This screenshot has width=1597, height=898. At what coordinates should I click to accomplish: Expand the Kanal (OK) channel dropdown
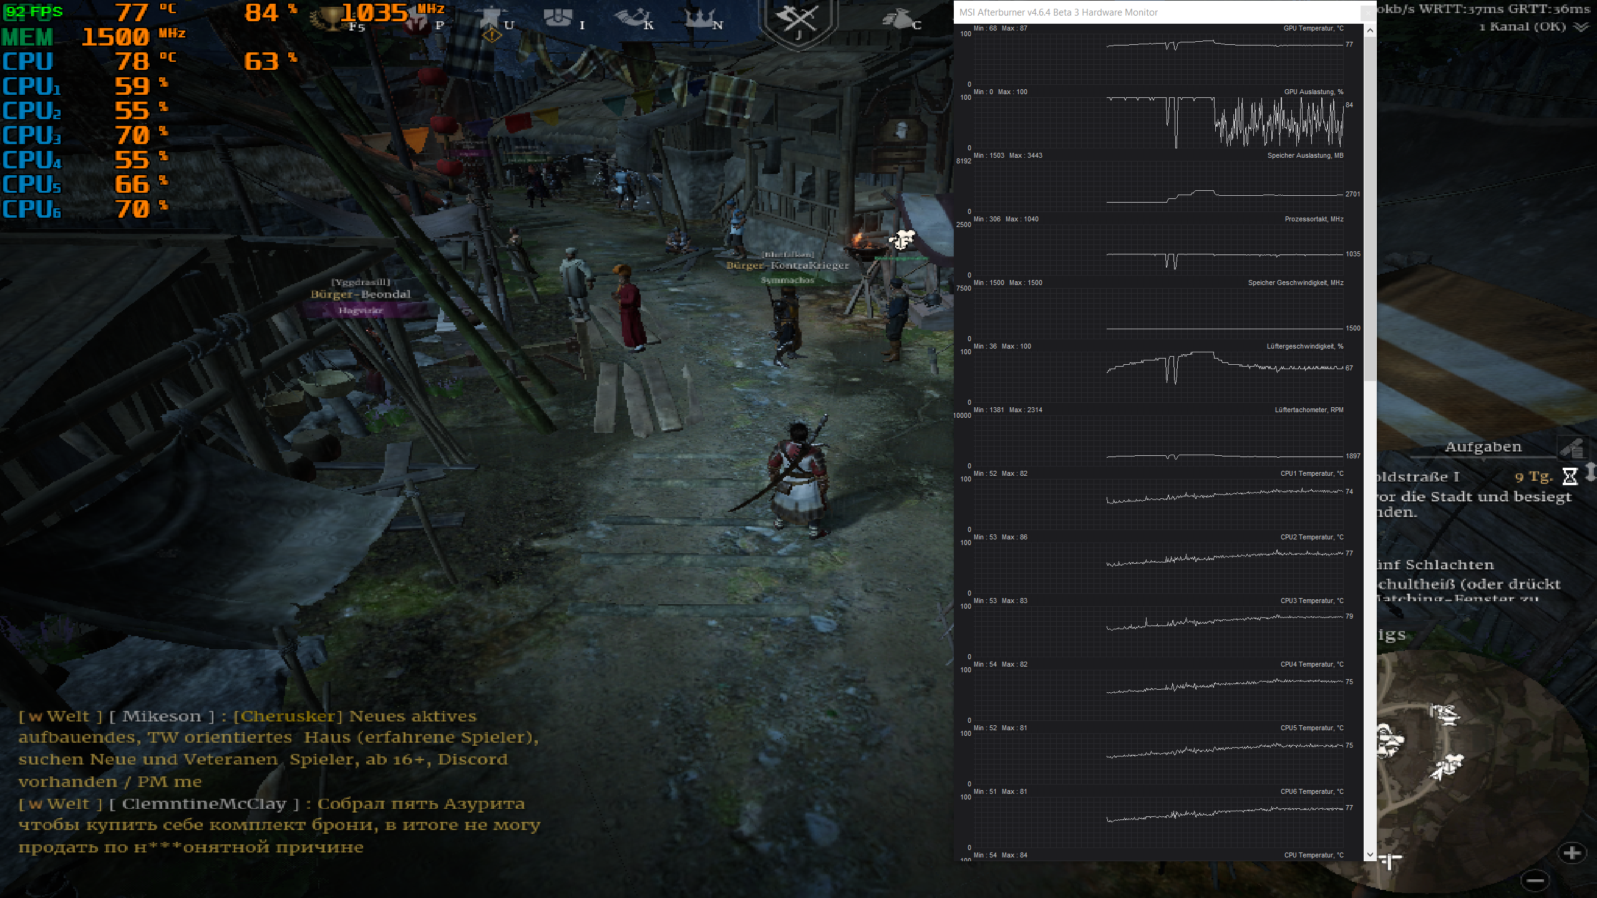[x=1581, y=27]
